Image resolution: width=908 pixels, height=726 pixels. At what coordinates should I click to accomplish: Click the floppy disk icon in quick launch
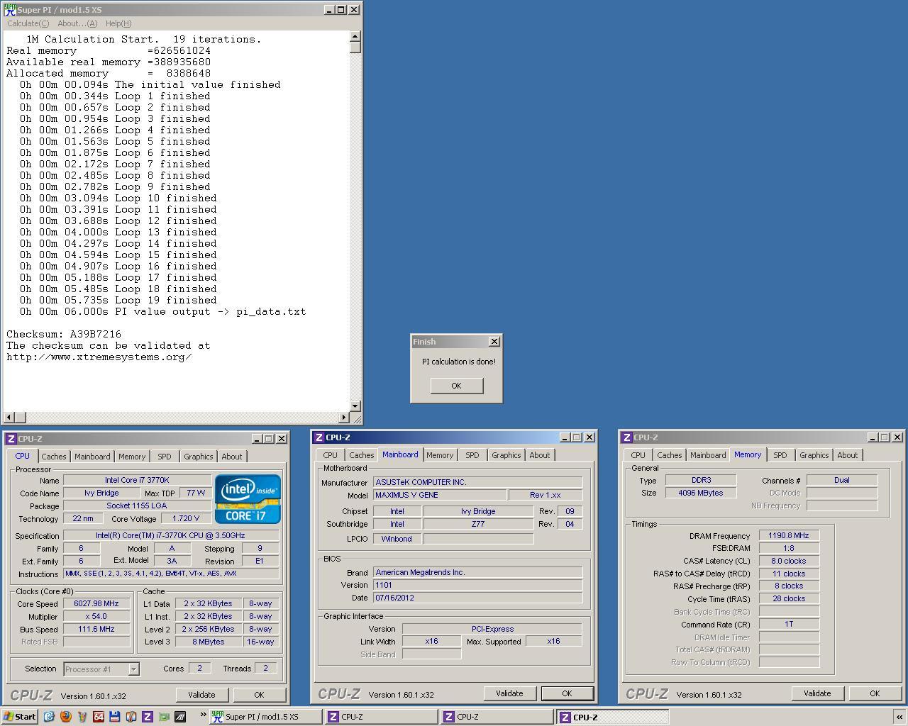pos(114,717)
